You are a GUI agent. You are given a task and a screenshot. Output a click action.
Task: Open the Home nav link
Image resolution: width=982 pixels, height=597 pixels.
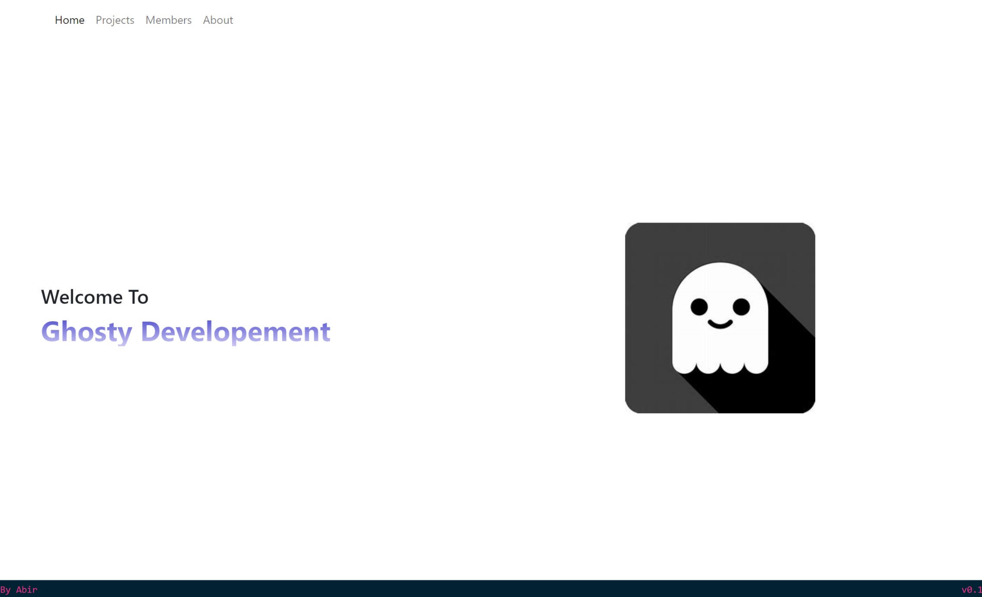click(69, 20)
